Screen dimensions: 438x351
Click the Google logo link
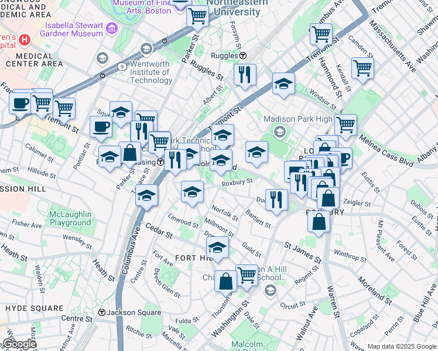point(19,345)
